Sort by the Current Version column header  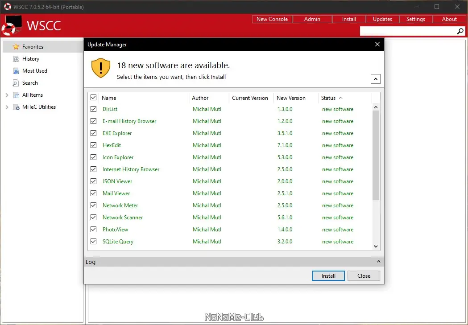251,98
